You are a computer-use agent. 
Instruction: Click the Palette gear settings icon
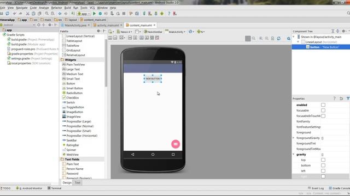[98, 31]
